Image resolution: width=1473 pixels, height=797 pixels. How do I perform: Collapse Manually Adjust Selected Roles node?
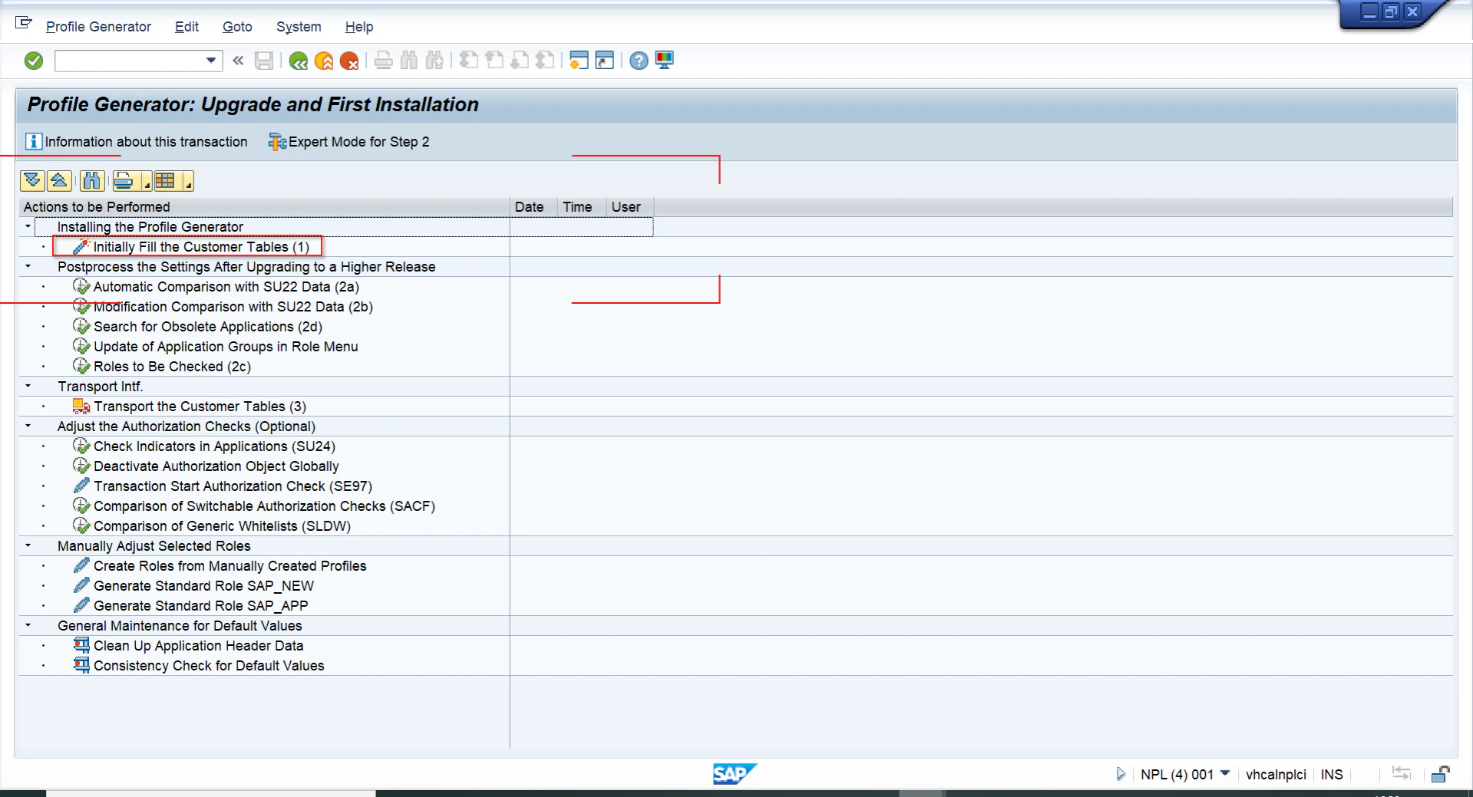point(28,545)
